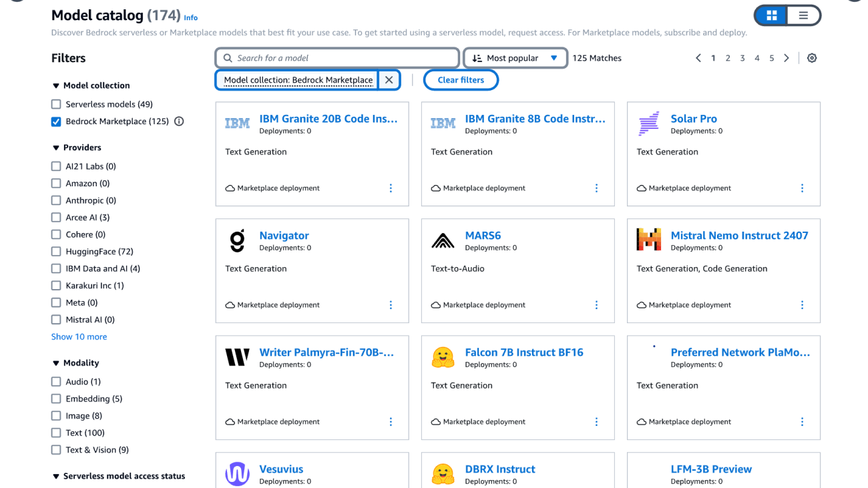This screenshot has height=488, width=868.
Task: Go to next page arrow
Action: [787, 58]
